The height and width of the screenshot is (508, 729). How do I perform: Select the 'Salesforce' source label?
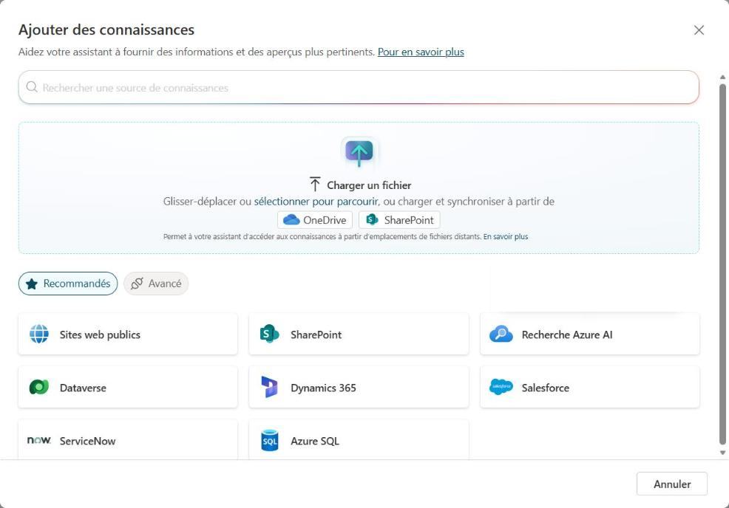(546, 388)
